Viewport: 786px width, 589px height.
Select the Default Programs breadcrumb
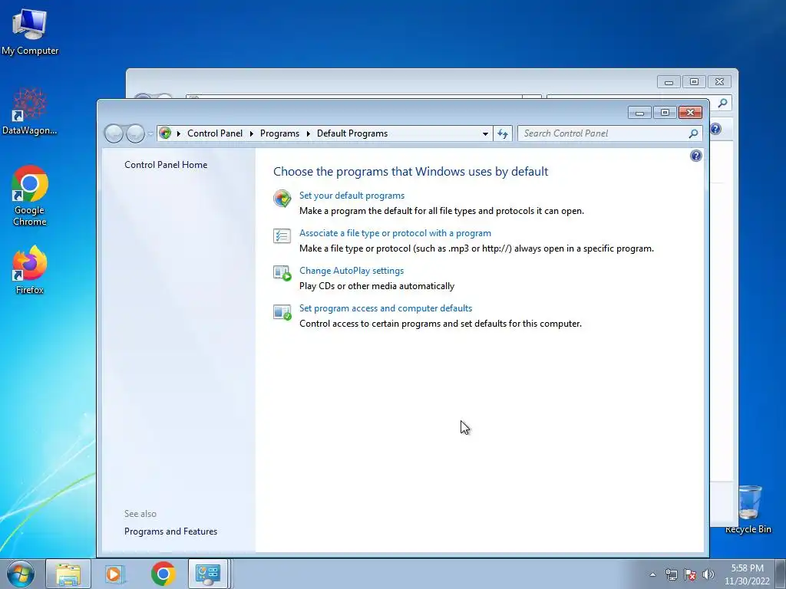pyautogui.click(x=352, y=133)
